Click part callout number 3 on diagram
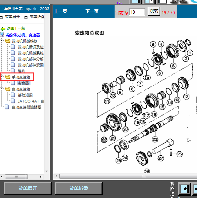Viewport: 197px width, 198px height. point(173,66)
